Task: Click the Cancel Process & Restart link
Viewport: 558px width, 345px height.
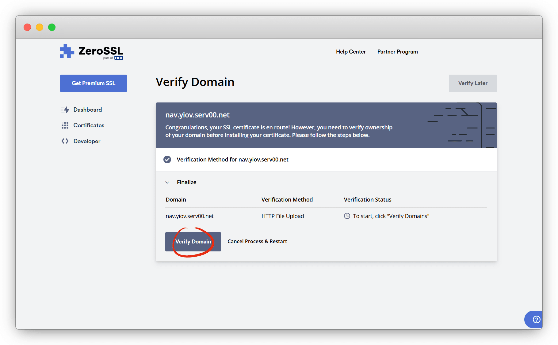Action: click(257, 241)
